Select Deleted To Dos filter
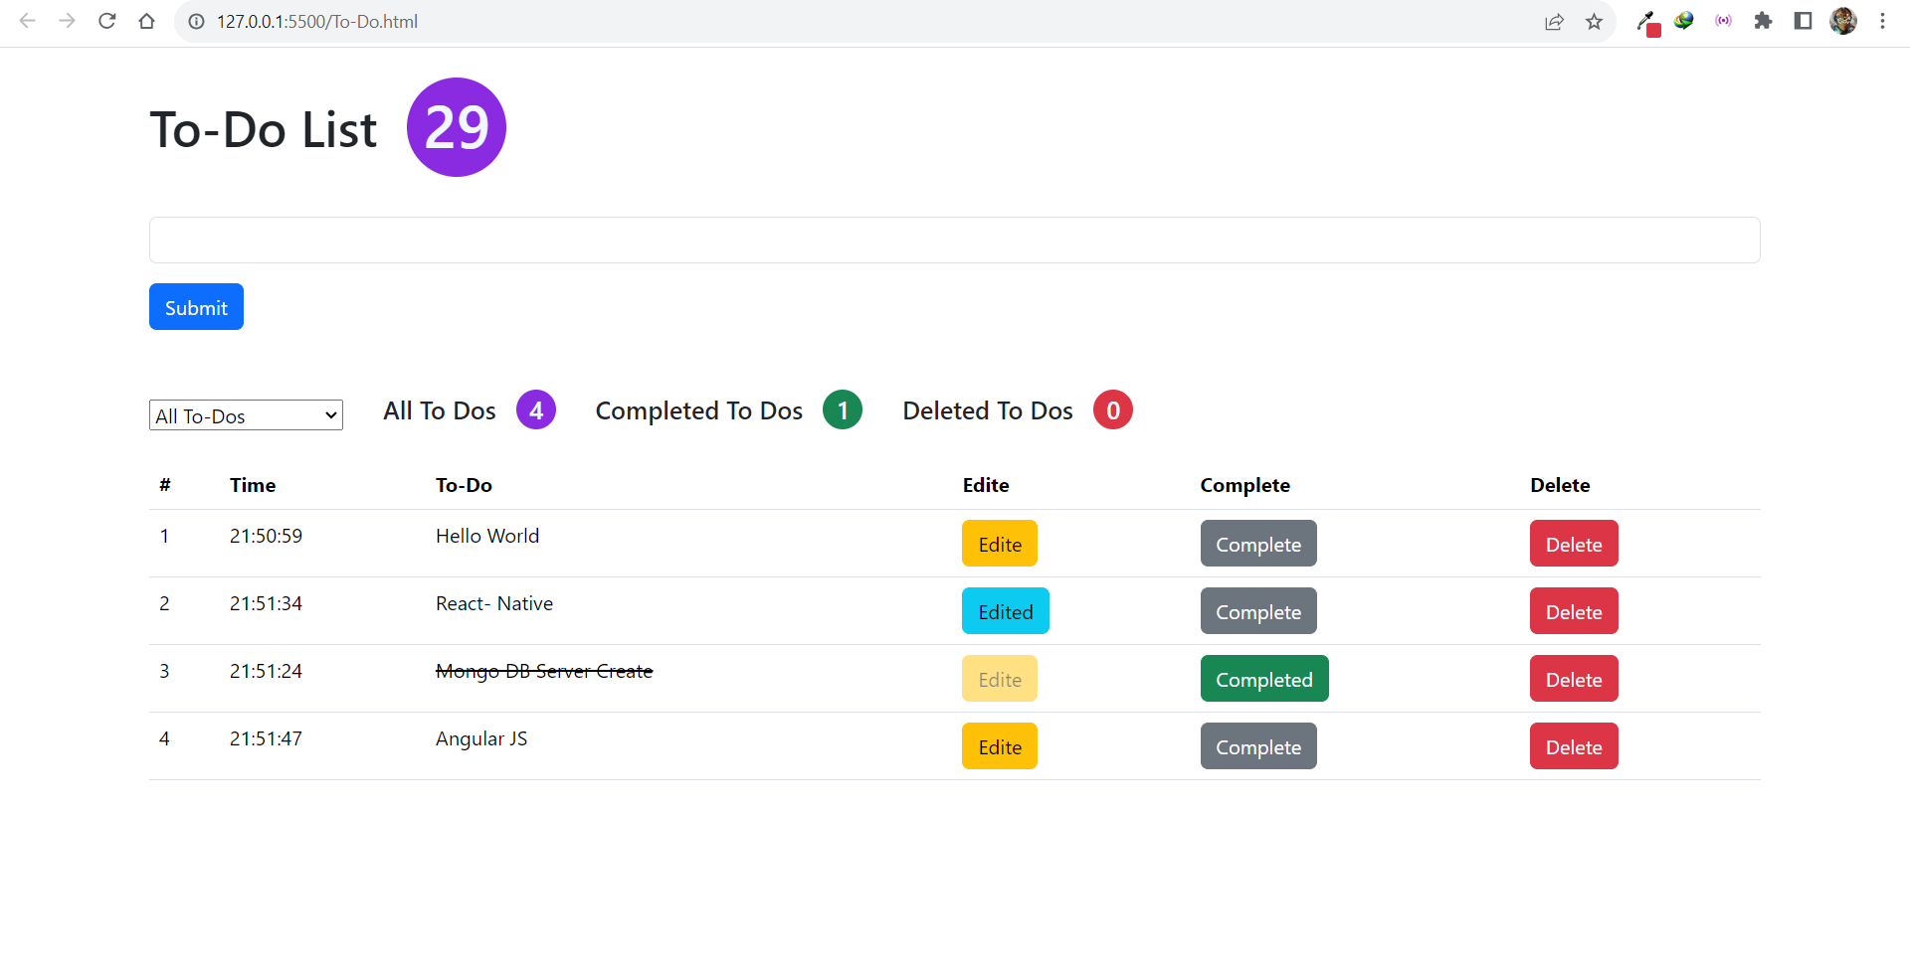The width and height of the screenshot is (1910, 974). [x=987, y=409]
